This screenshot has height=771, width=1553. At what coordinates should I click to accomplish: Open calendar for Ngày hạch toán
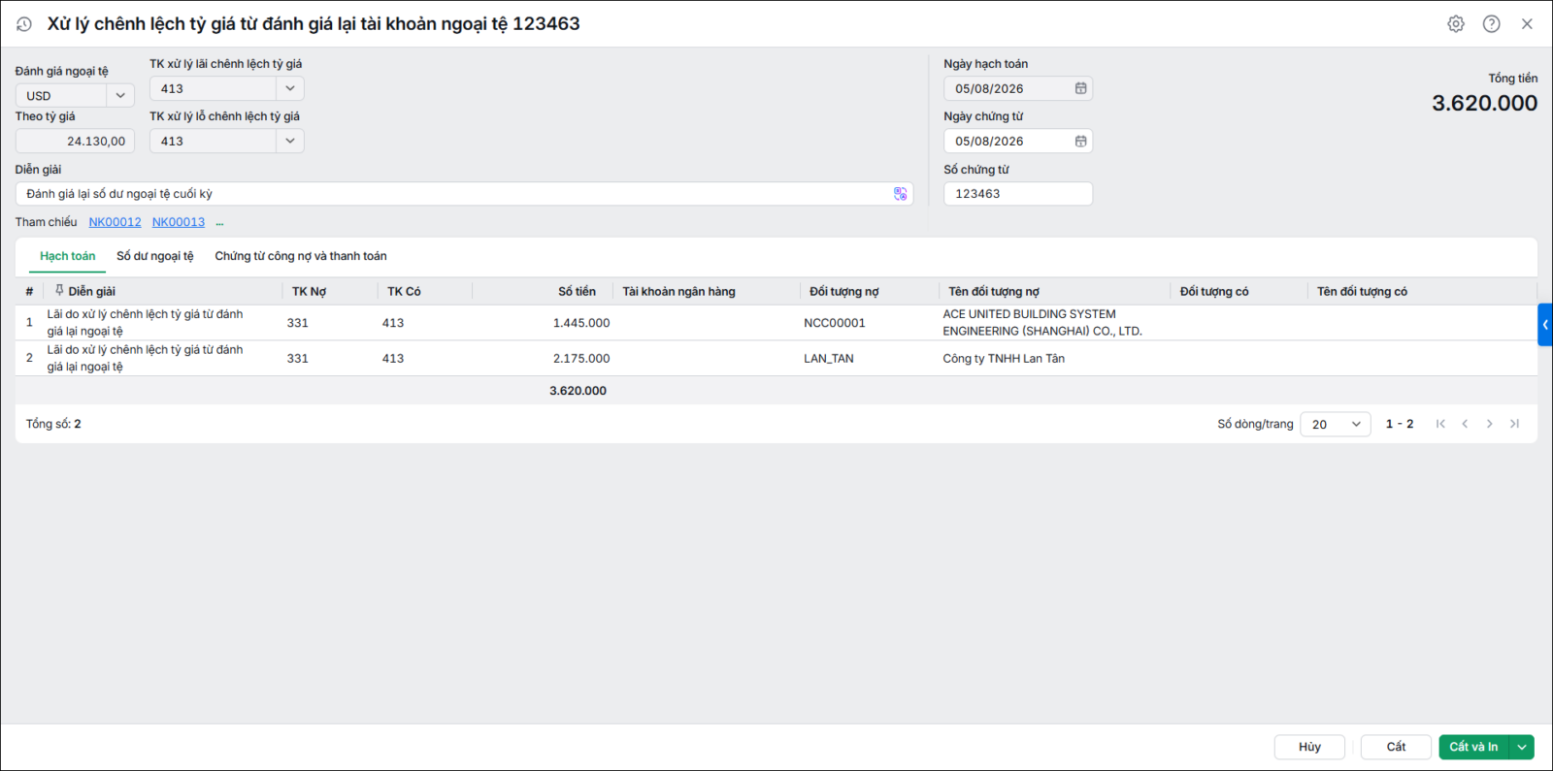click(1080, 88)
